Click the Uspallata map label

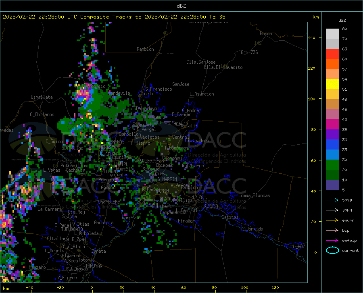[x=42, y=97]
